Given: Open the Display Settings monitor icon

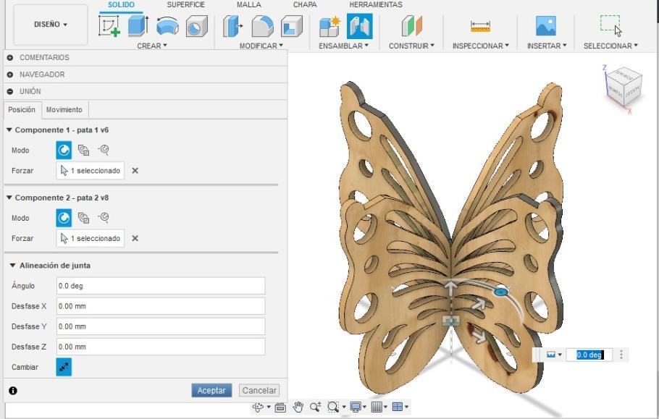Looking at the screenshot, I should pos(356,407).
